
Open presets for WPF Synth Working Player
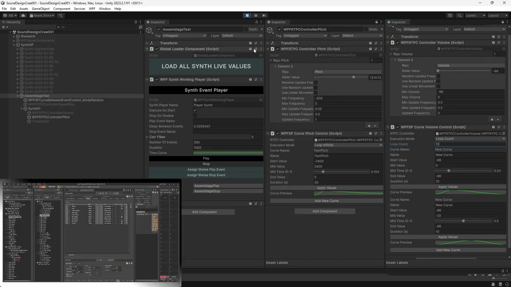click(x=256, y=79)
